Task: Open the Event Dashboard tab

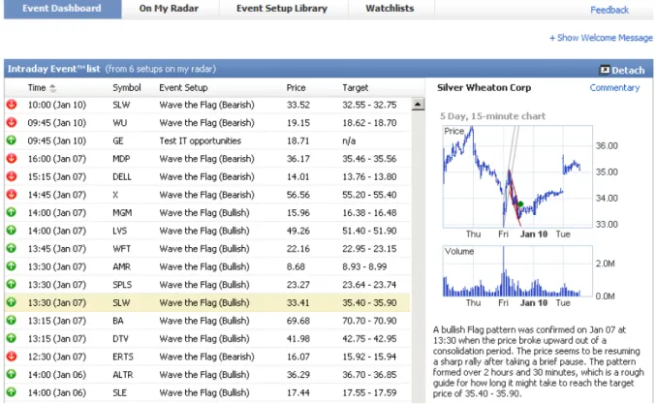Action: click(x=62, y=9)
